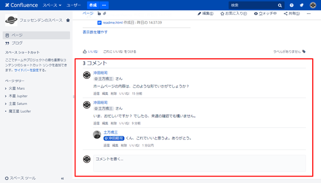Open the readme.html attachment link
This screenshot has height=183, width=321.
[113, 23]
